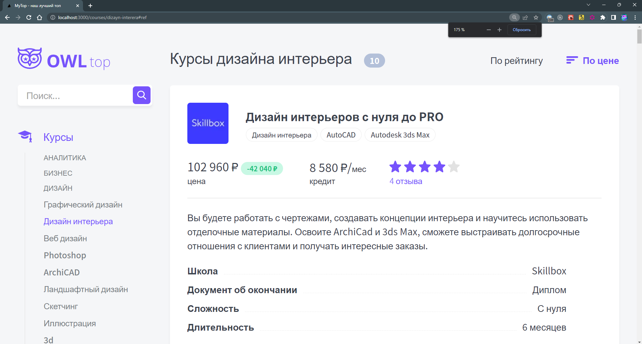Click the first rating star

[x=395, y=167]
